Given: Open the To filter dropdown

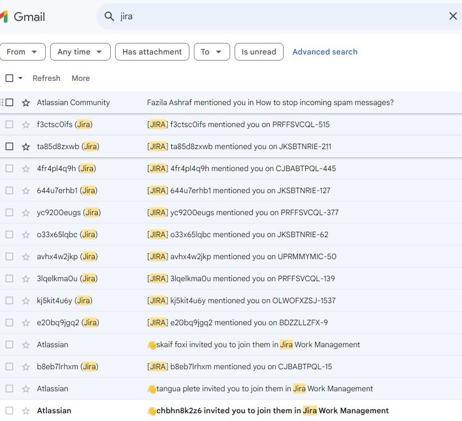Looking at the screenshot, I should tap(212, 52).
